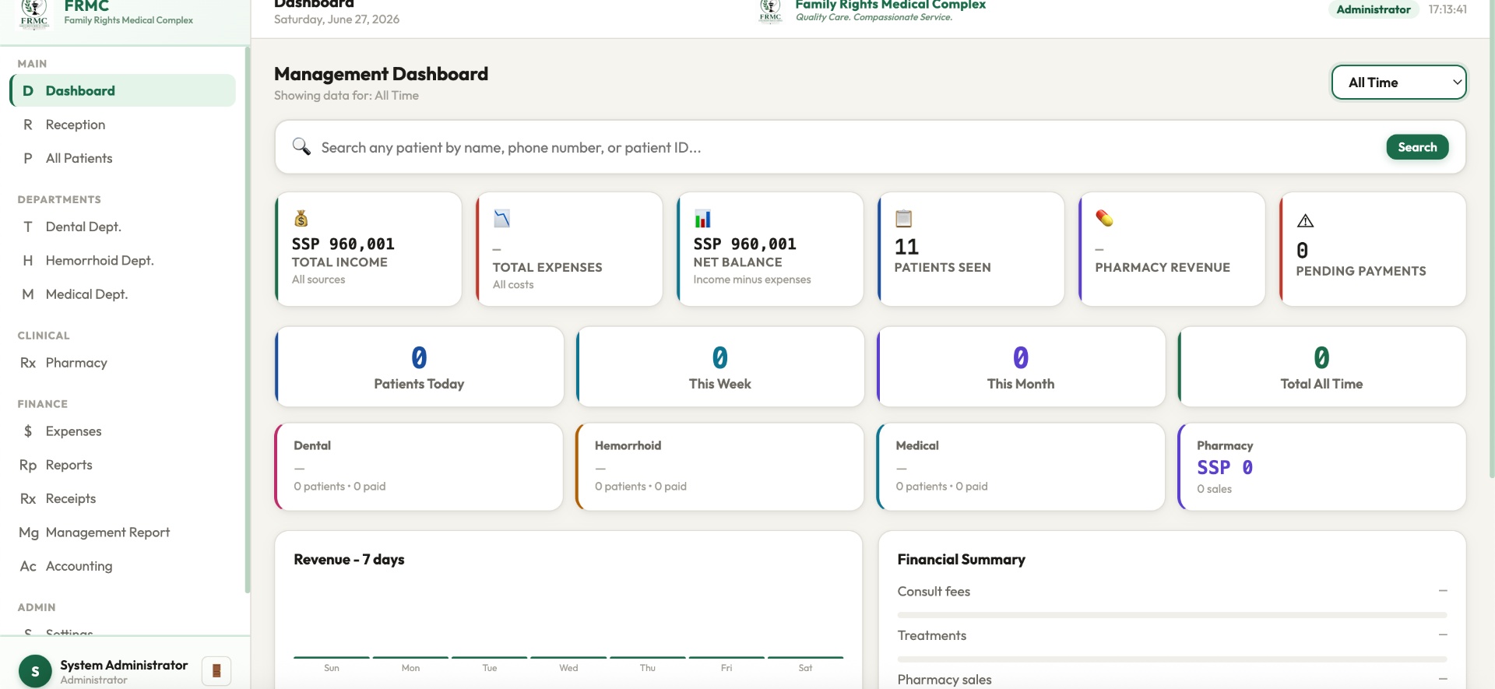The image size is (1495, 689).
Task: Open the Receipts page
Action: [x=123, y=498]
